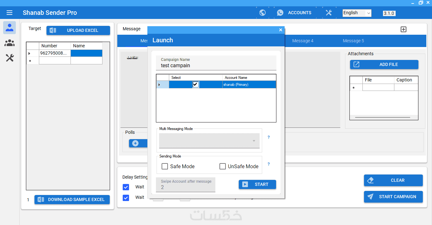The image size is (432, 225).
Task: Click the Account Name column header
Action: [249, 78]
